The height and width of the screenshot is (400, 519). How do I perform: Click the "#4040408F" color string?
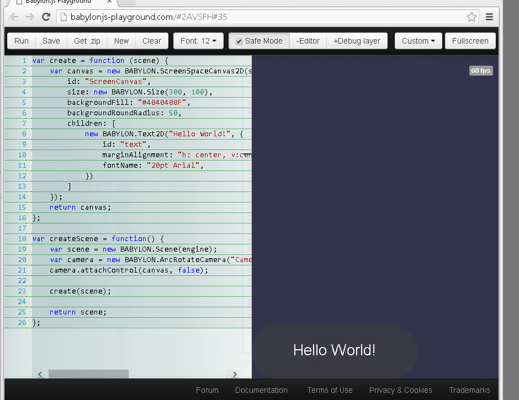tap(162, 103)
